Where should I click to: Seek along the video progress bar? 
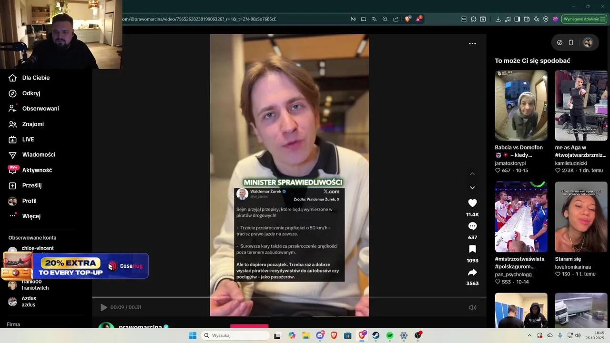click(x=289, y=298)
